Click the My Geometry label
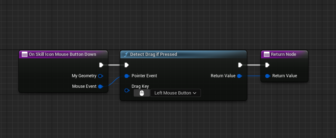336x138 pixels. pyautogui.click(x=84, y=76)
